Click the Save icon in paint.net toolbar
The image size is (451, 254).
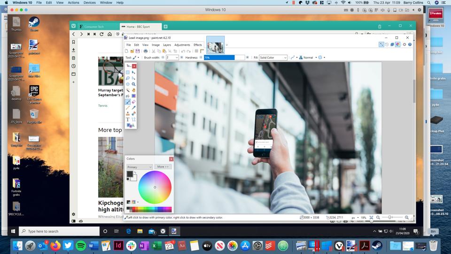137,51
